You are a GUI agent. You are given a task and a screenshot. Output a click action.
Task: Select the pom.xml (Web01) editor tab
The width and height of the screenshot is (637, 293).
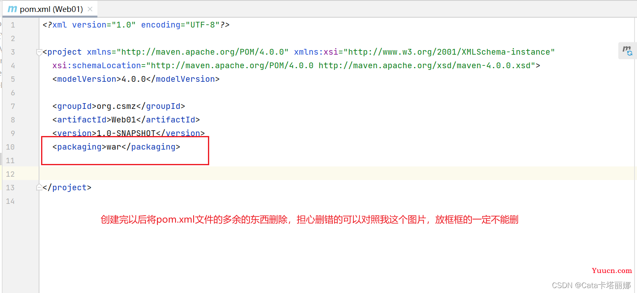(50, 9)
